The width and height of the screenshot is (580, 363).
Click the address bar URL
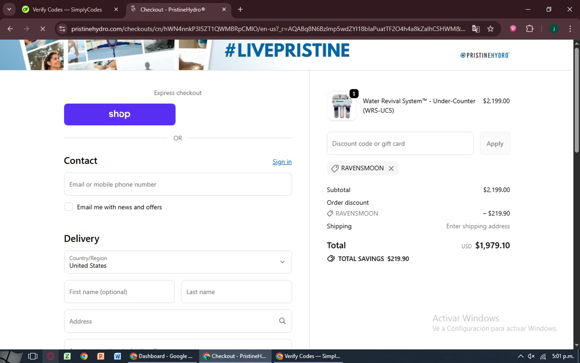[x=268, y=29]
